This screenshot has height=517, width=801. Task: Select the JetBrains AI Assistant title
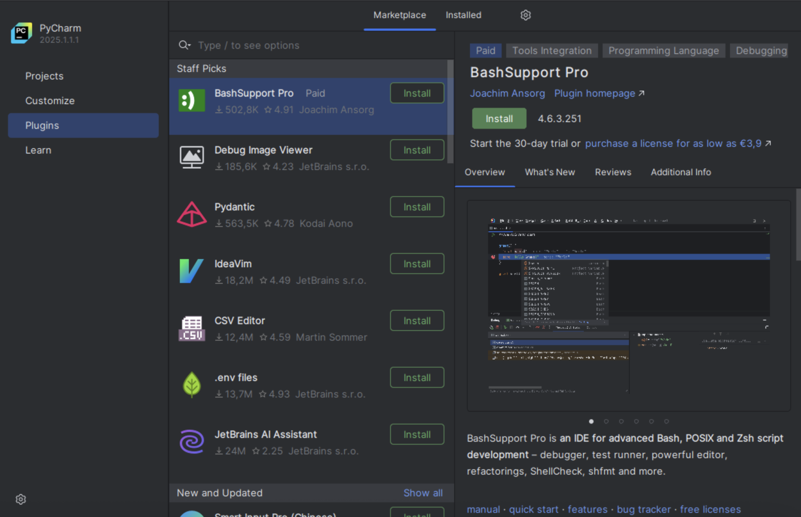tap(265, 434)
